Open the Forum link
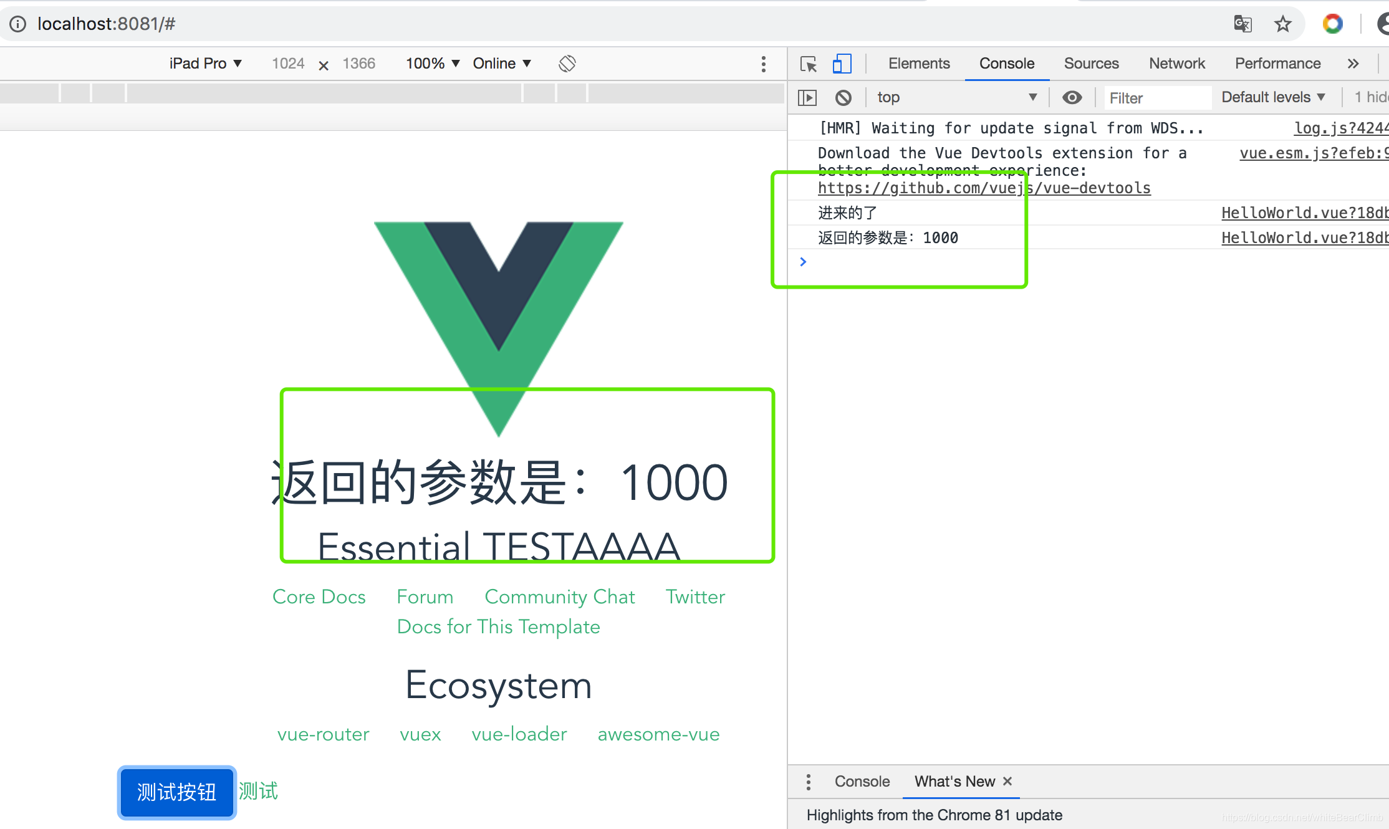 tap(425, 597)
